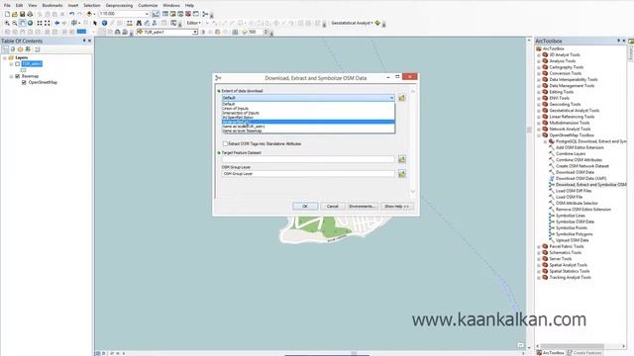Expand the Spatial Analyst Tools toolbox
This screenshot has height=356, width=634.
point(539,265)
